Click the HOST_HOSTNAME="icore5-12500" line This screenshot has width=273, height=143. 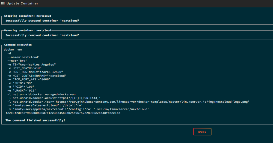pos(35,72)
